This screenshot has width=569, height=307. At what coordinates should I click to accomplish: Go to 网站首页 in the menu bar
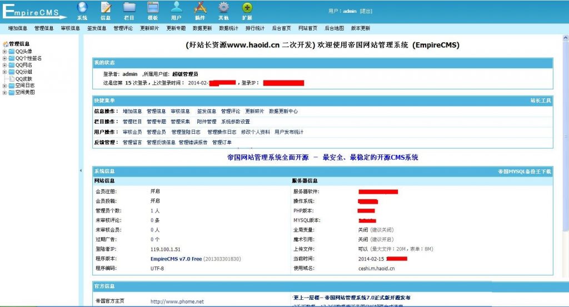click(x=308, y=28)
